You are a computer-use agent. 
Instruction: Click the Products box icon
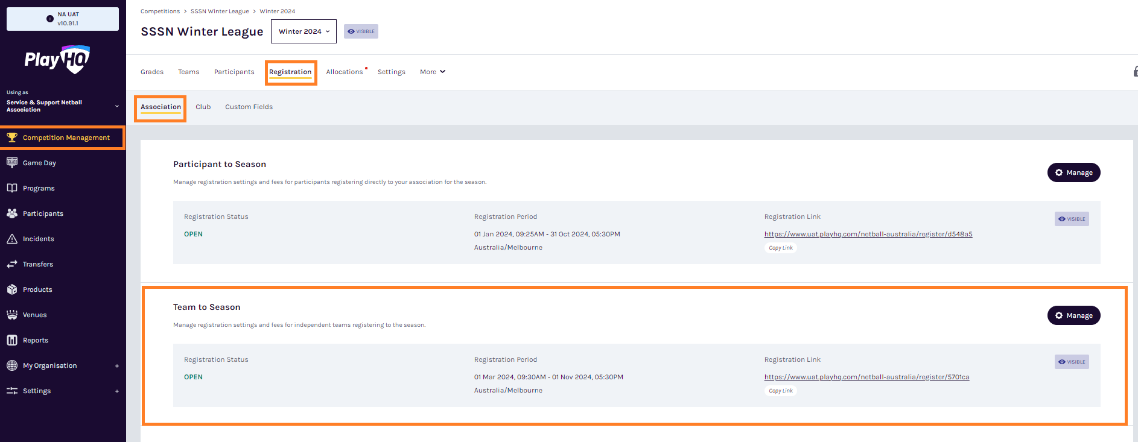point(12,289)
